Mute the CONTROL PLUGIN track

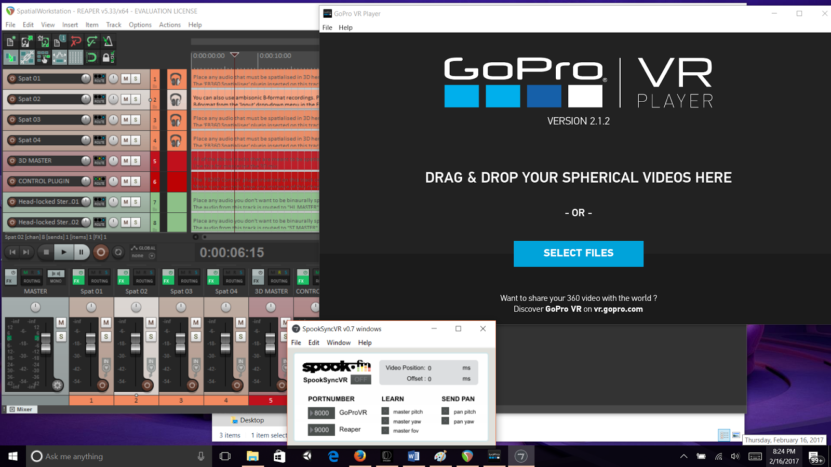click(x=126, y=182)
